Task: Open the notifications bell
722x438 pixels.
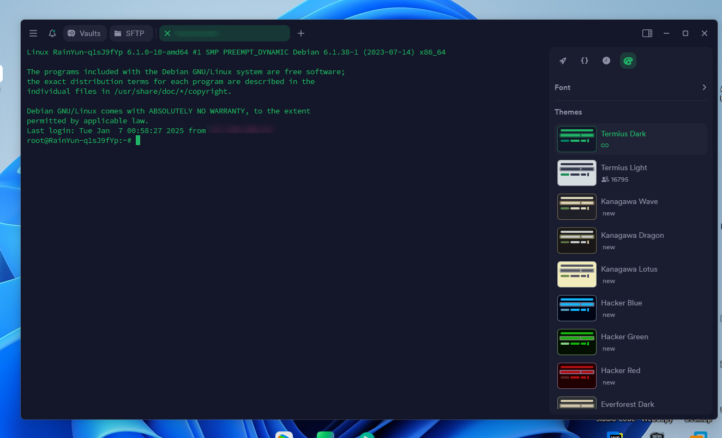Action: (x=52, y=33)
